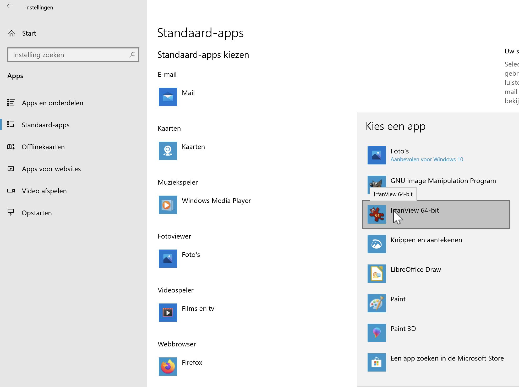This screenshot has width=519, height=387.
Task: Click the back arrow in Instellingen
Action: (9, 7)
